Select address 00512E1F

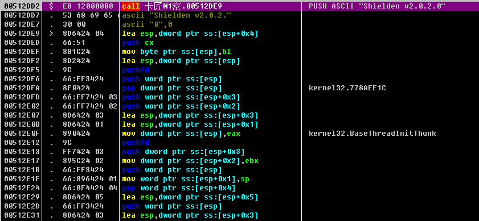pyautogui.click(x=22, y=178)
